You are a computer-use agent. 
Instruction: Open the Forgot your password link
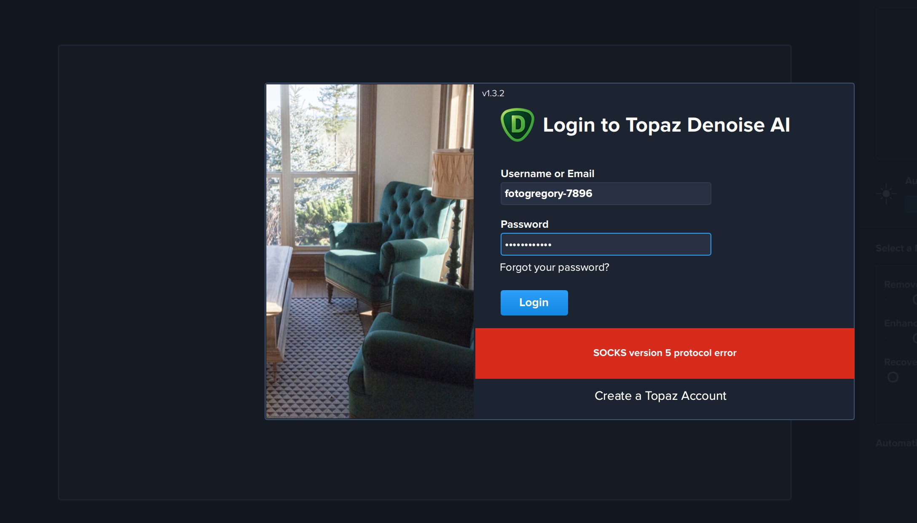pos(554,267)
